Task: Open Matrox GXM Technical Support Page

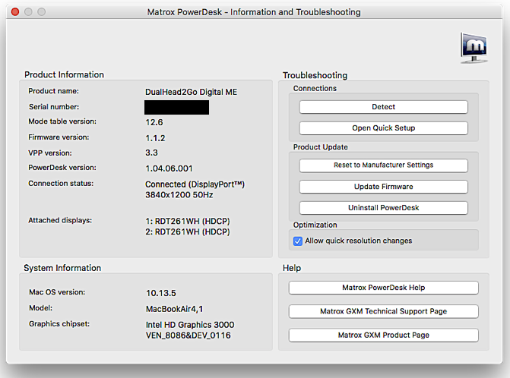Action: click(x=384, y=311)
